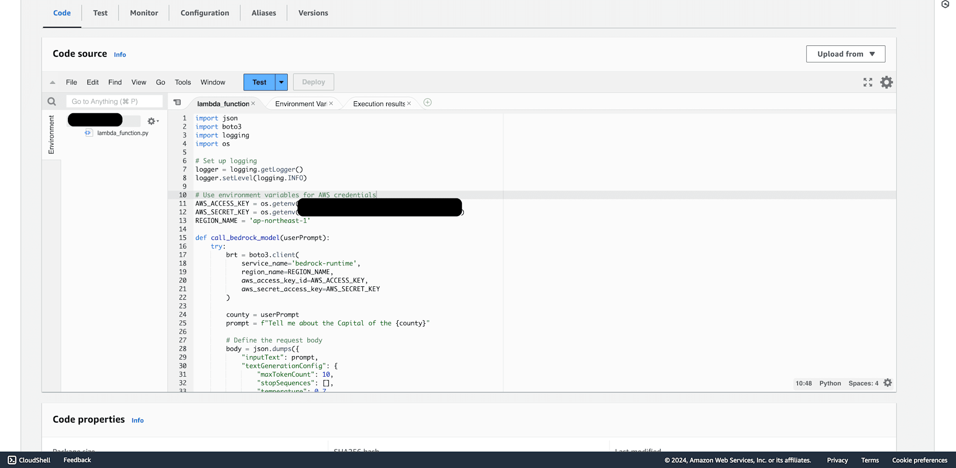Image resolution: width=956 pixels, height=468 pixels.
Task: Click 'bedrock-runtime' service name string
Action: 324,263
